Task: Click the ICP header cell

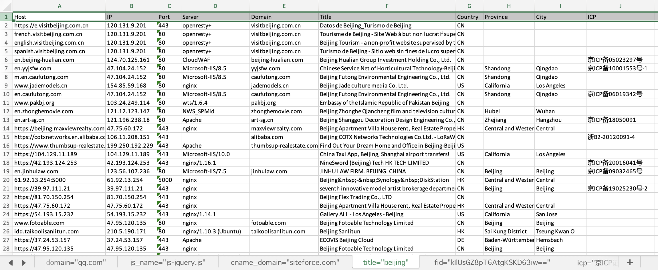Action: coord(621,17)
